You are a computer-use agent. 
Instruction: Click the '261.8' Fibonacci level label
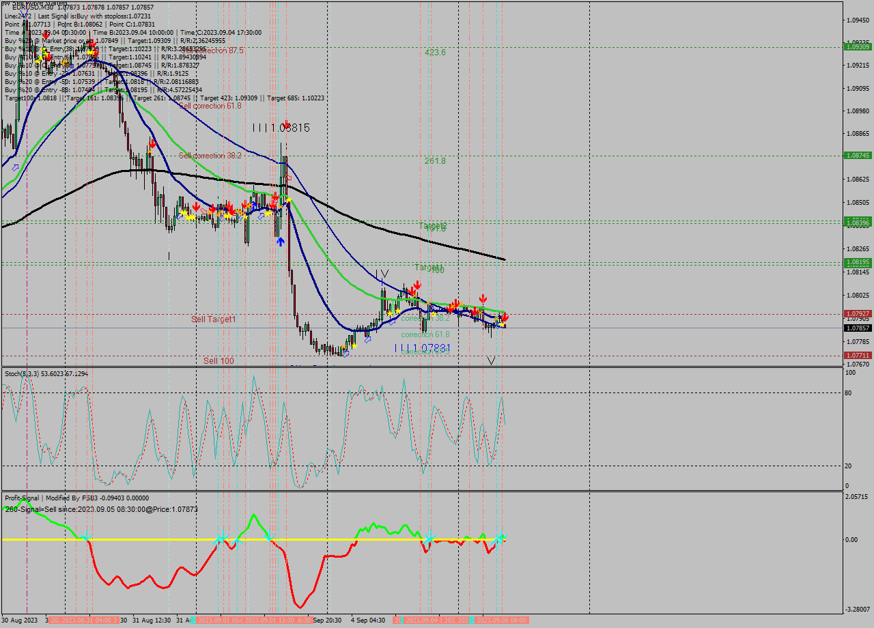435,161
